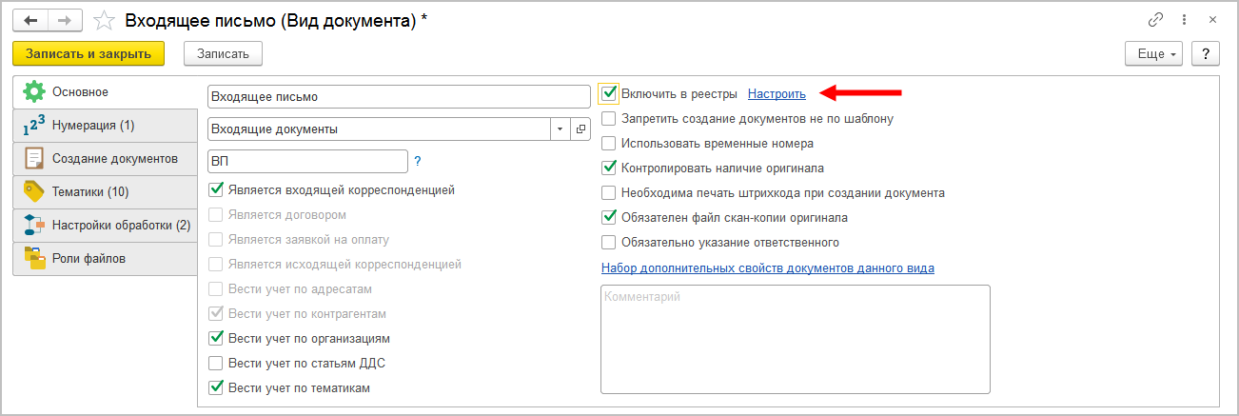Viewport: 1239px width, 416px height.
Task: Open the 'Тематики (10)' tab
Action: (89, 191)
